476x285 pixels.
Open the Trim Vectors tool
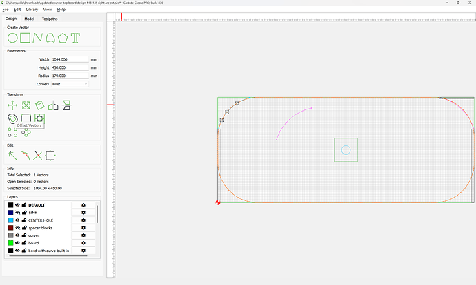(x=38, y=156)
